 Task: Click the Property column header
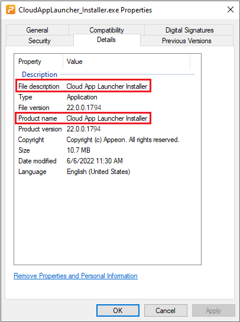30,62
